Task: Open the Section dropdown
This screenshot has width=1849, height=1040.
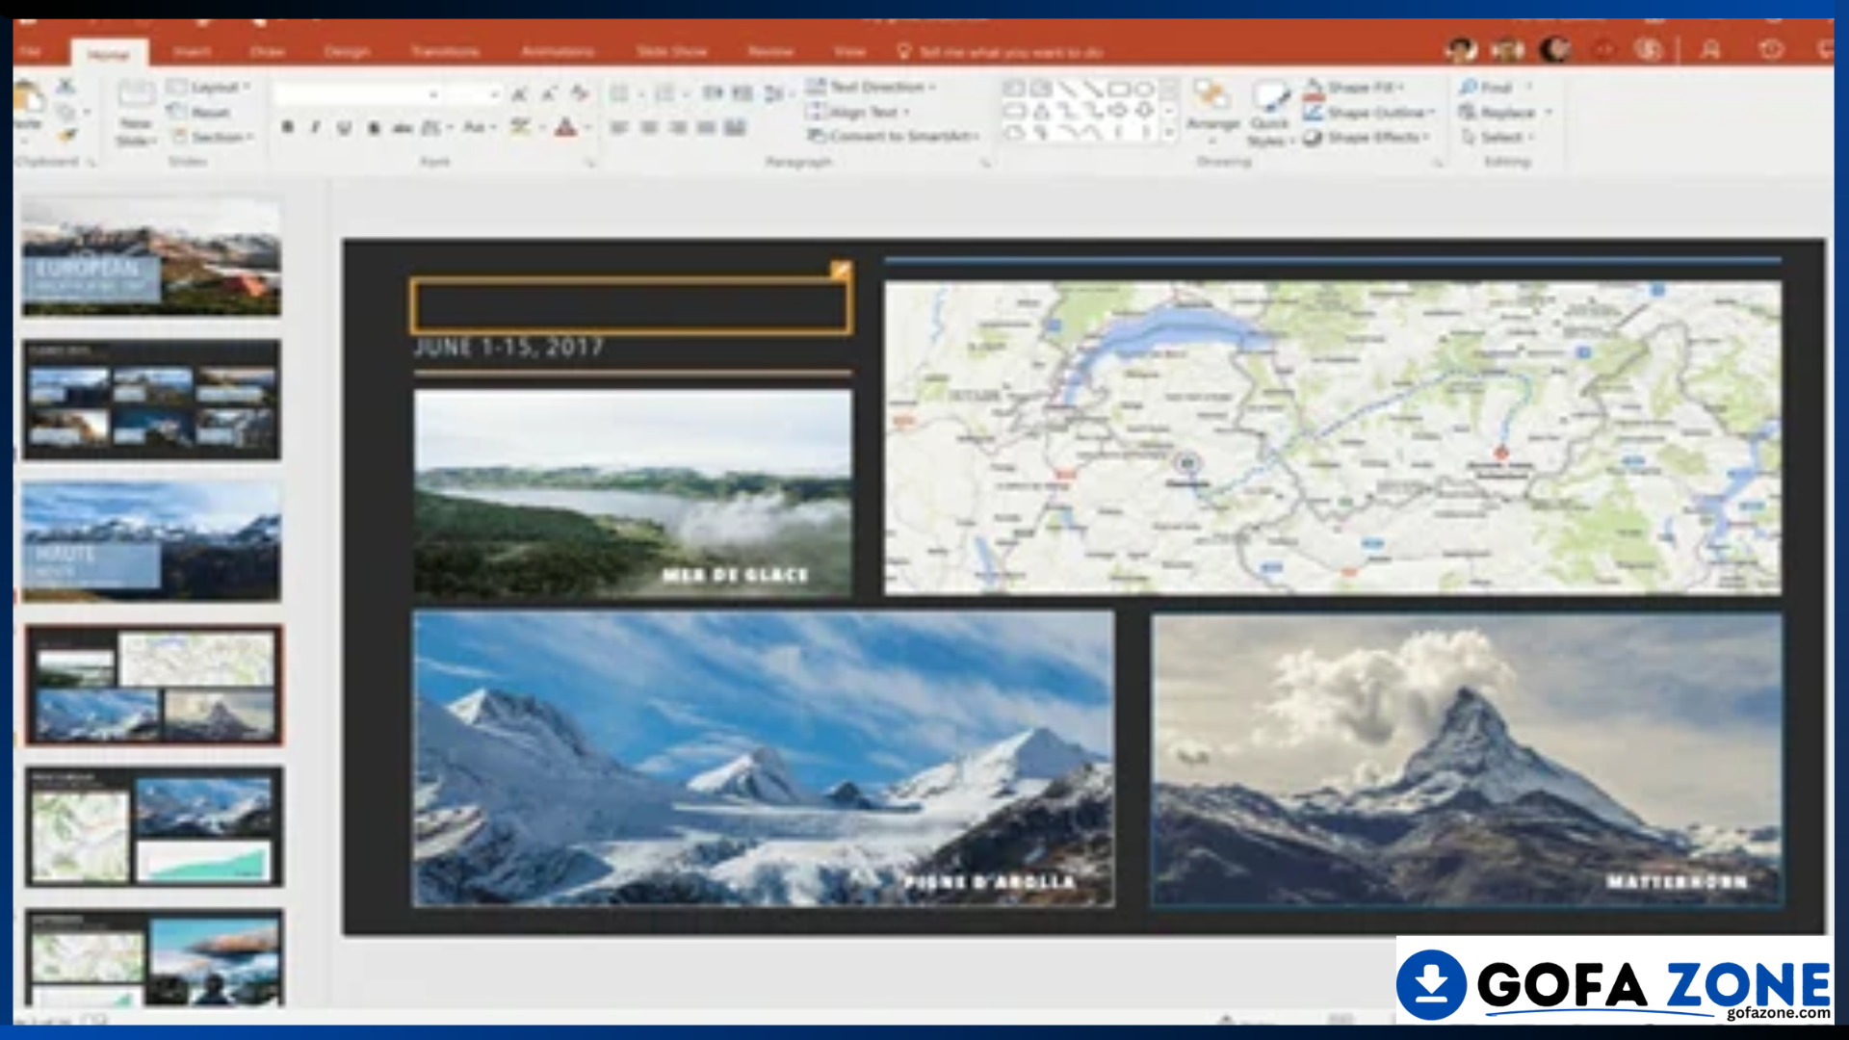Action: 212,137
